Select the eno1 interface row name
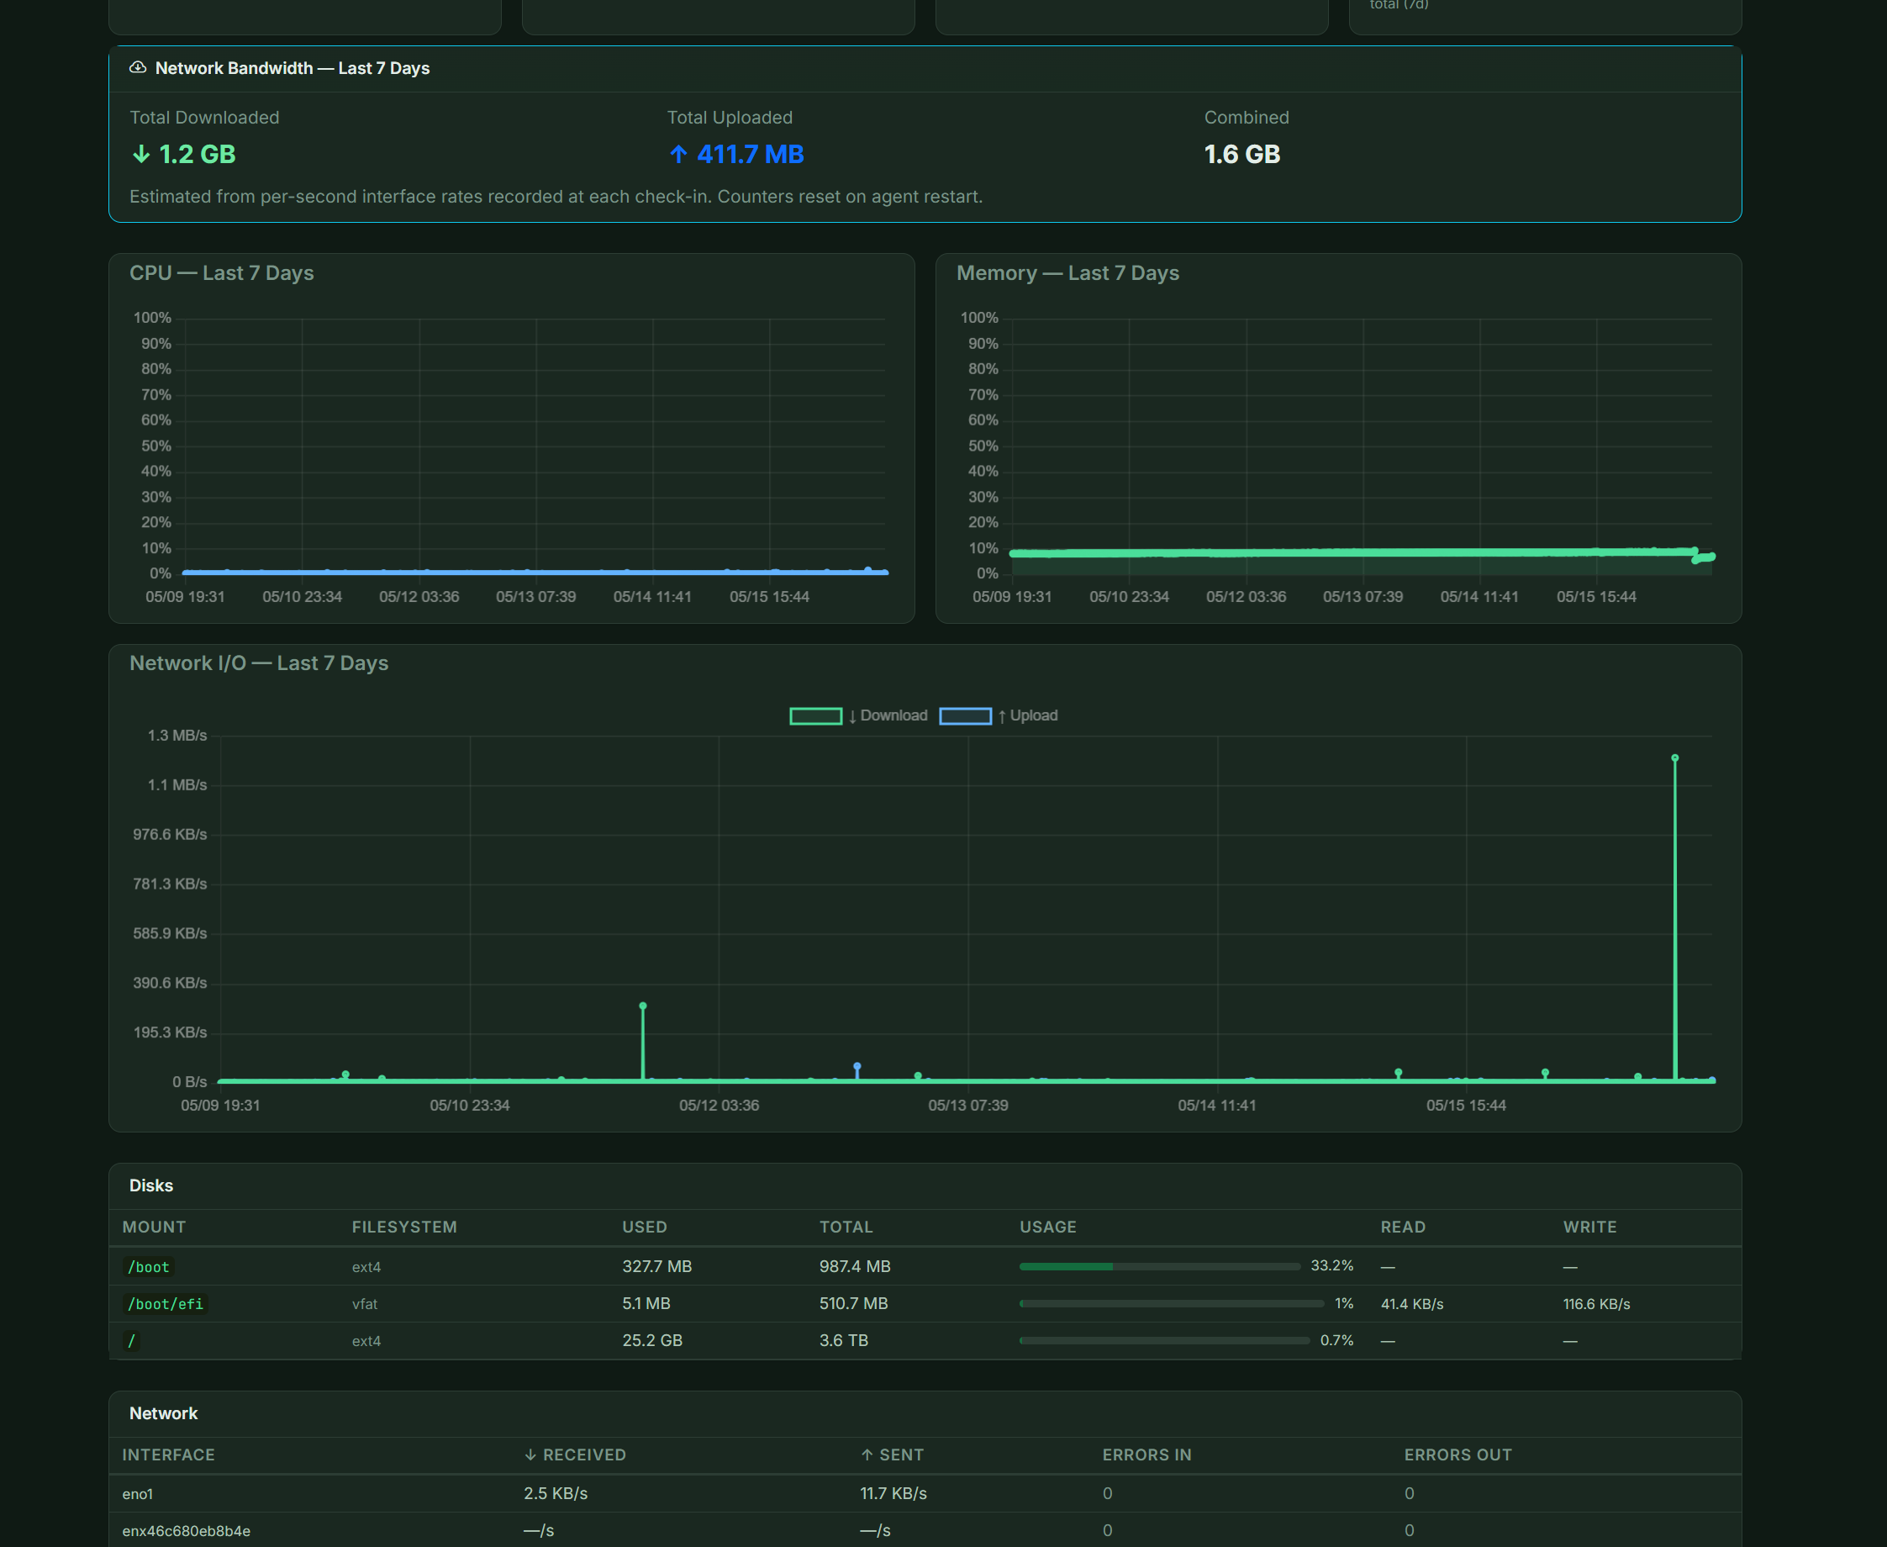 (x=138, y=1493)
